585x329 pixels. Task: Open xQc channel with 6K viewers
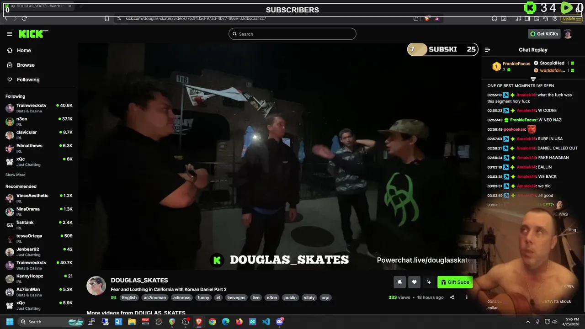pyautogui.click(x=39, y=161)
